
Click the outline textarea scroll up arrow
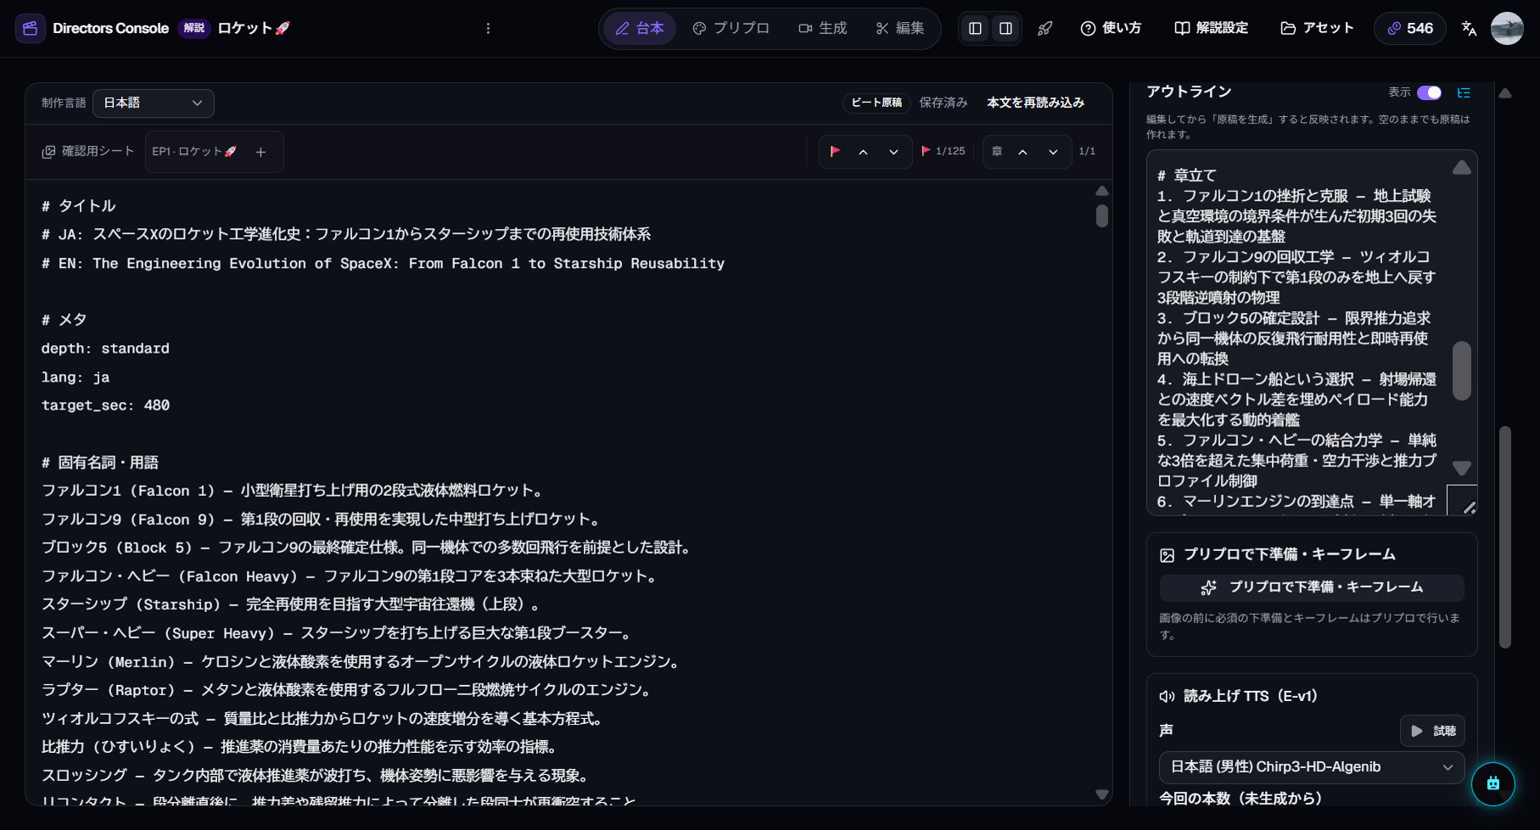pyautogui.click(x=1461, y=167)
